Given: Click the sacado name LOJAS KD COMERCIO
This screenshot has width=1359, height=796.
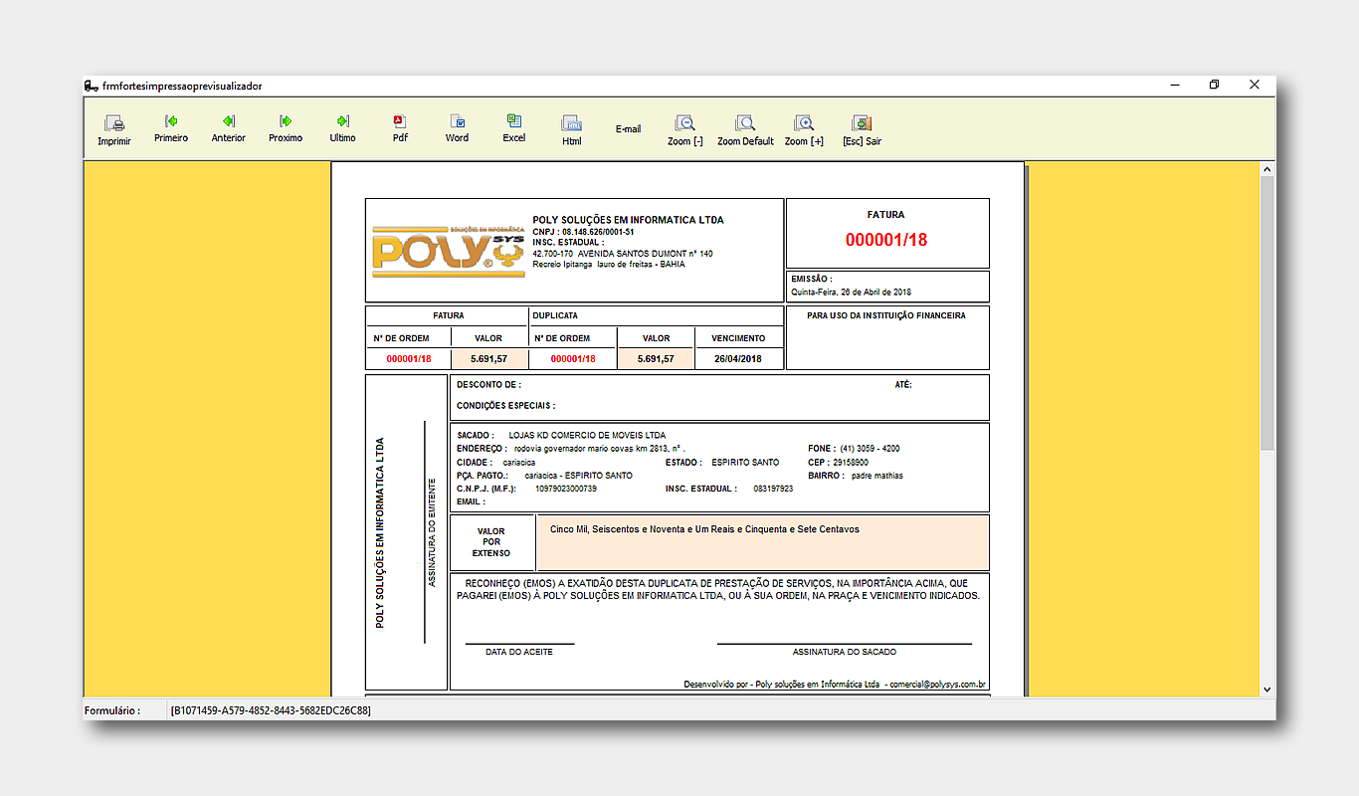Looking at the screenshot, I should (x=587, y=436).
